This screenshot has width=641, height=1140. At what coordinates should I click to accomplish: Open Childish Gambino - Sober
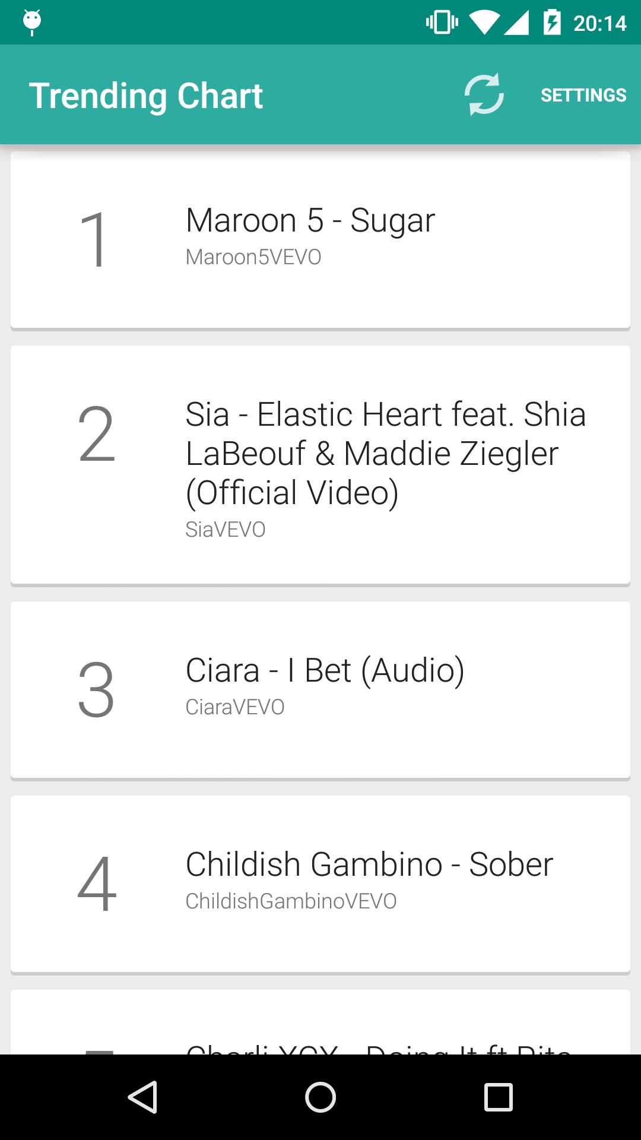(x=320, y=883)
